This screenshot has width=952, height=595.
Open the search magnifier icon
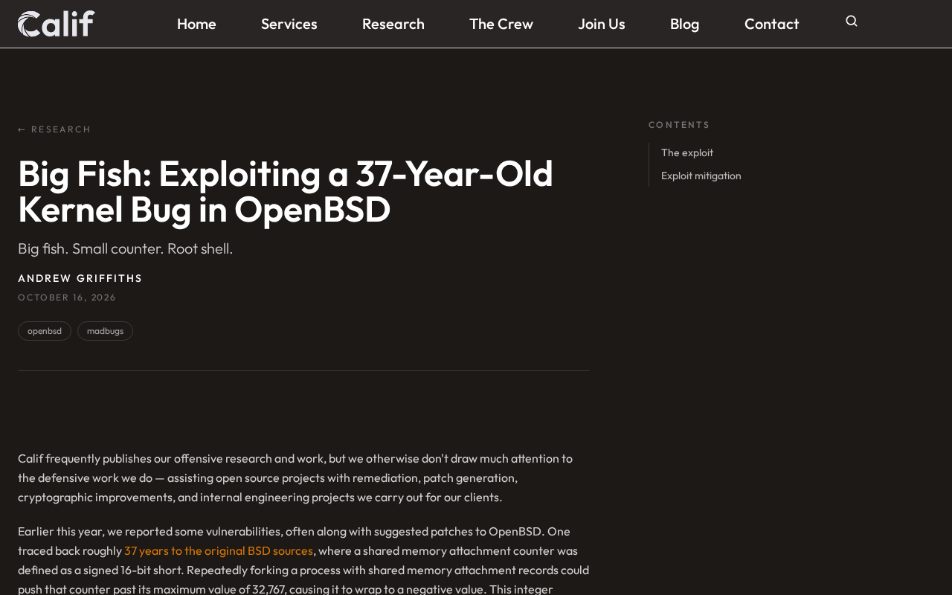tap(852, 22)
